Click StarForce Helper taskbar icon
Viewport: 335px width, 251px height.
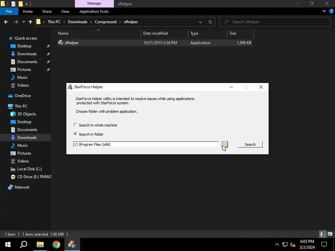click(x=72, y=244)
